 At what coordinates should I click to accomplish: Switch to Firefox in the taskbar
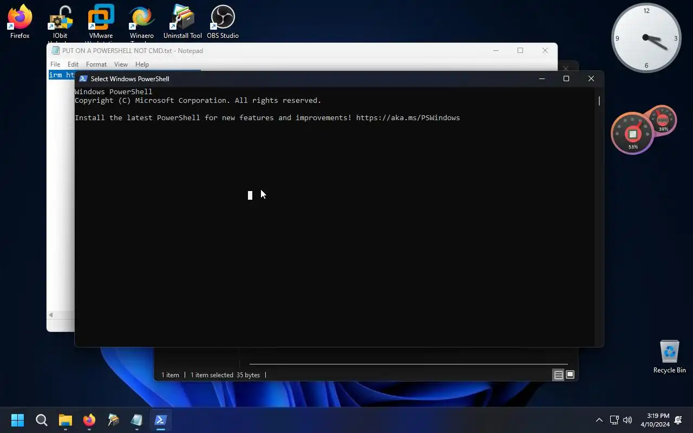[x=89, y=420]
